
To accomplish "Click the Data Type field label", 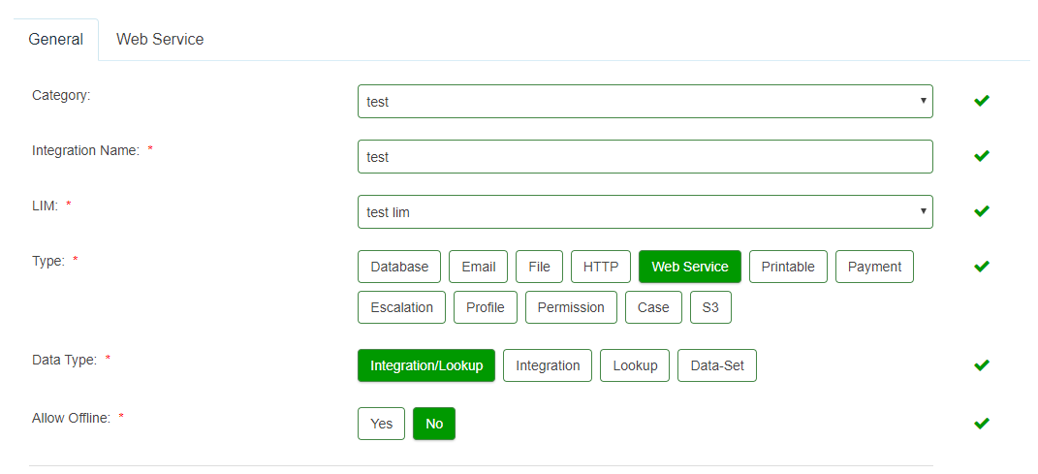I will pos(64,360).
